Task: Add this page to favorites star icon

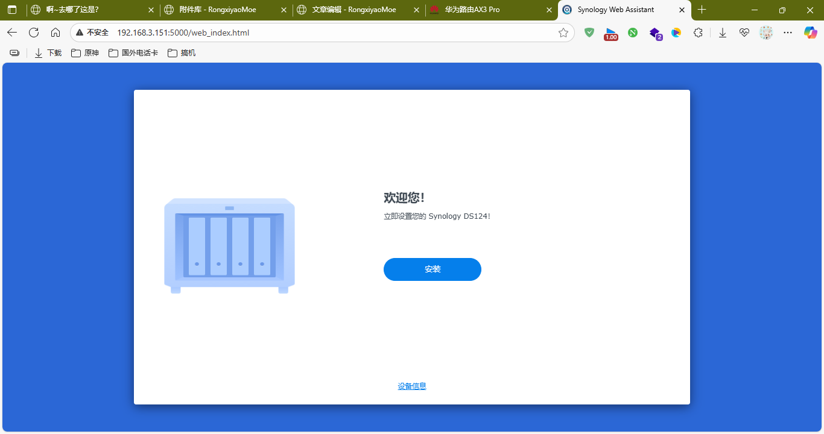Action: [x=563, y=33]
